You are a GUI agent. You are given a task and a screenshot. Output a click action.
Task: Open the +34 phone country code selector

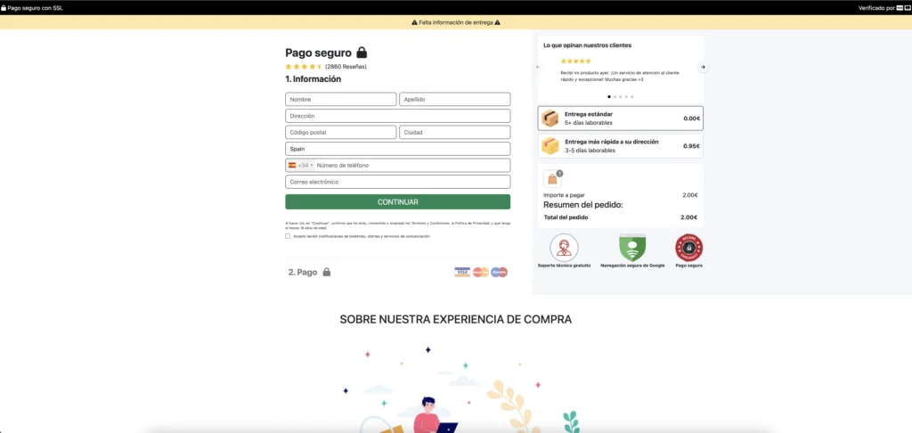click(301, 166)
